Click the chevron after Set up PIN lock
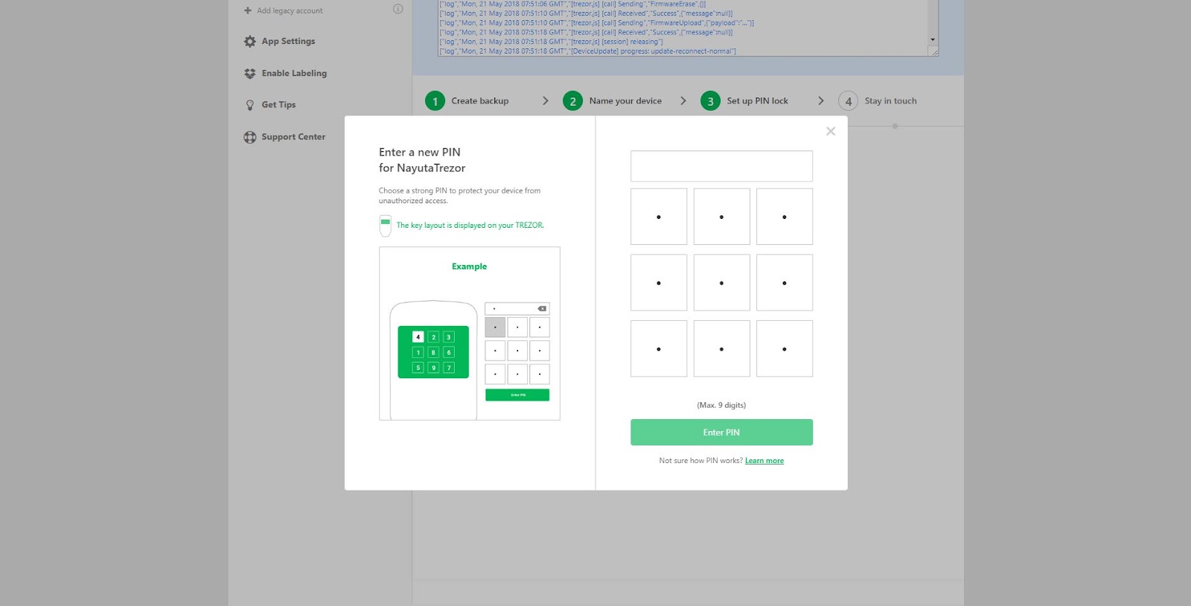This screenshot has width=1191, height=606. point(821,101)
